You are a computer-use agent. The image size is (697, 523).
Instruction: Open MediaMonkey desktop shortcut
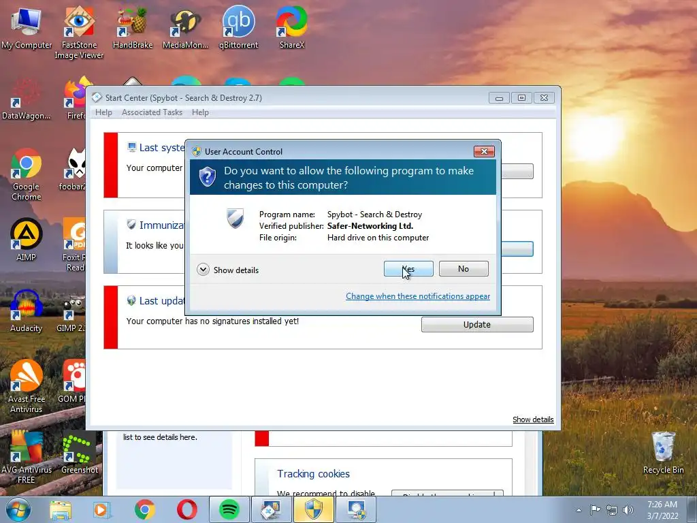[185, 29]
